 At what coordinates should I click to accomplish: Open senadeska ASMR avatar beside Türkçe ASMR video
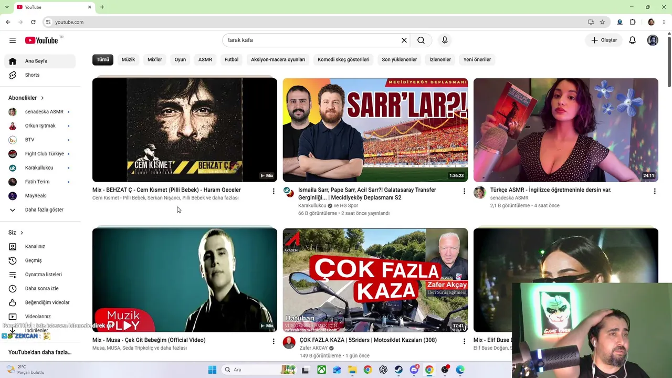pos(480,192)
